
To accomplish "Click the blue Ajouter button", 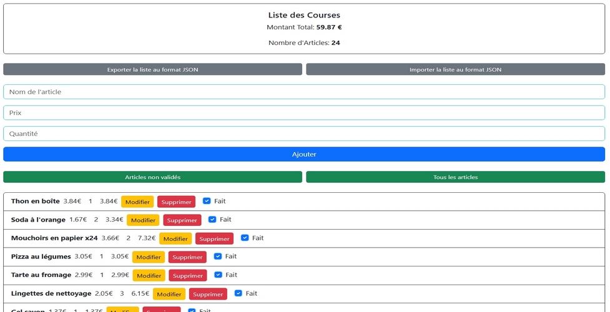I will [304, 154].
